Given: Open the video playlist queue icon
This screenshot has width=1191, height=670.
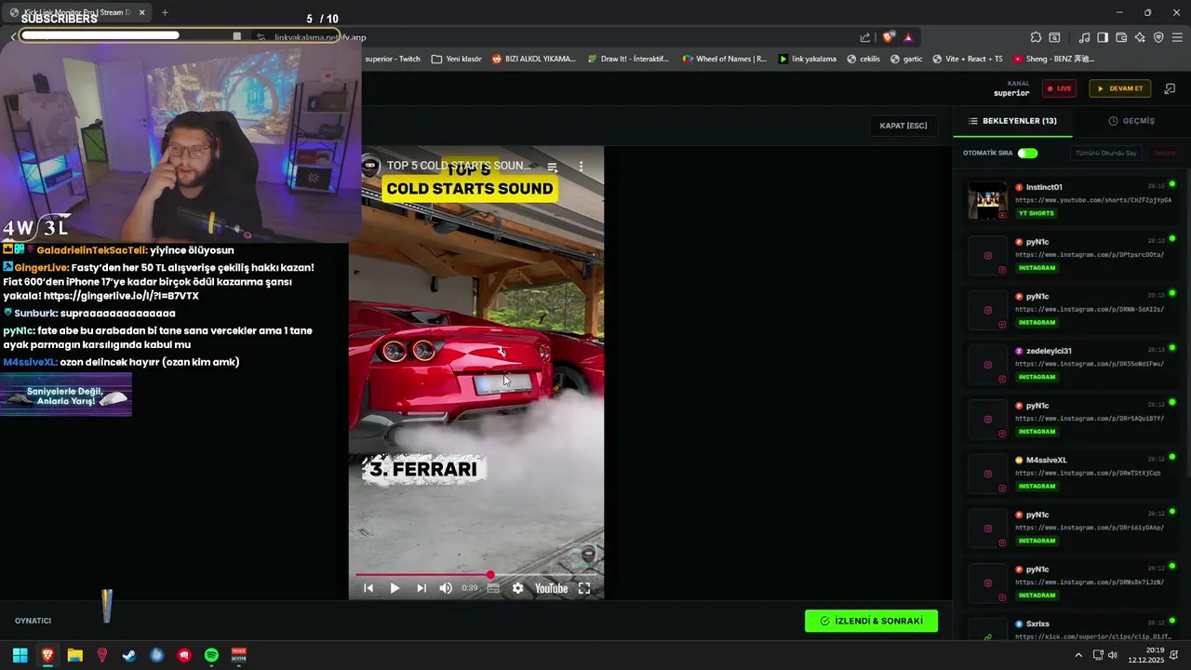Looking at the screenshot, I should 552,167.
